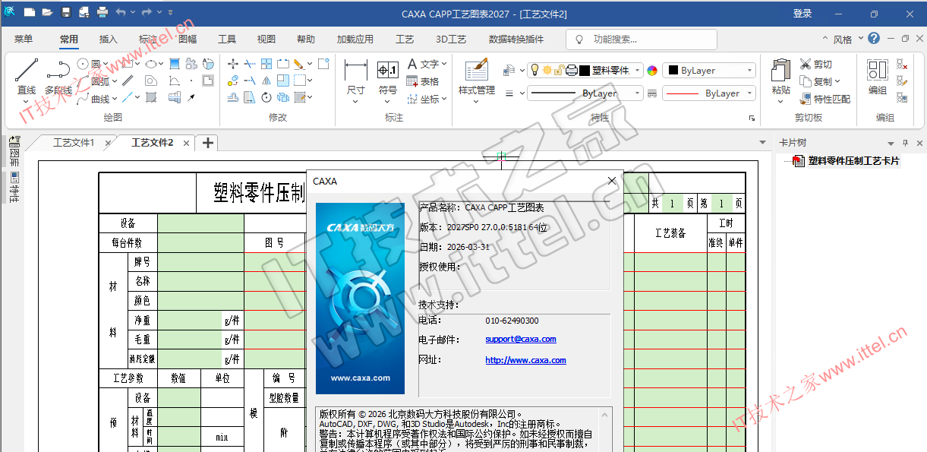Viewport: 927px width, 452px height.
Task: Open the document tab list arrow
Action: click(x=763, y=143)
